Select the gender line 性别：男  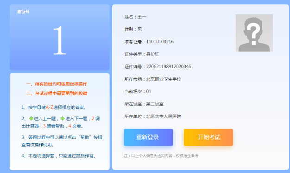133,29
